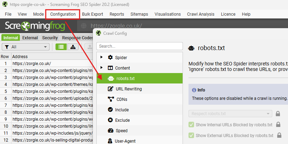Select row 12 is-selling-digital-products address
Image resolution: width=288 pixels, height=144 pixels.
52,140
